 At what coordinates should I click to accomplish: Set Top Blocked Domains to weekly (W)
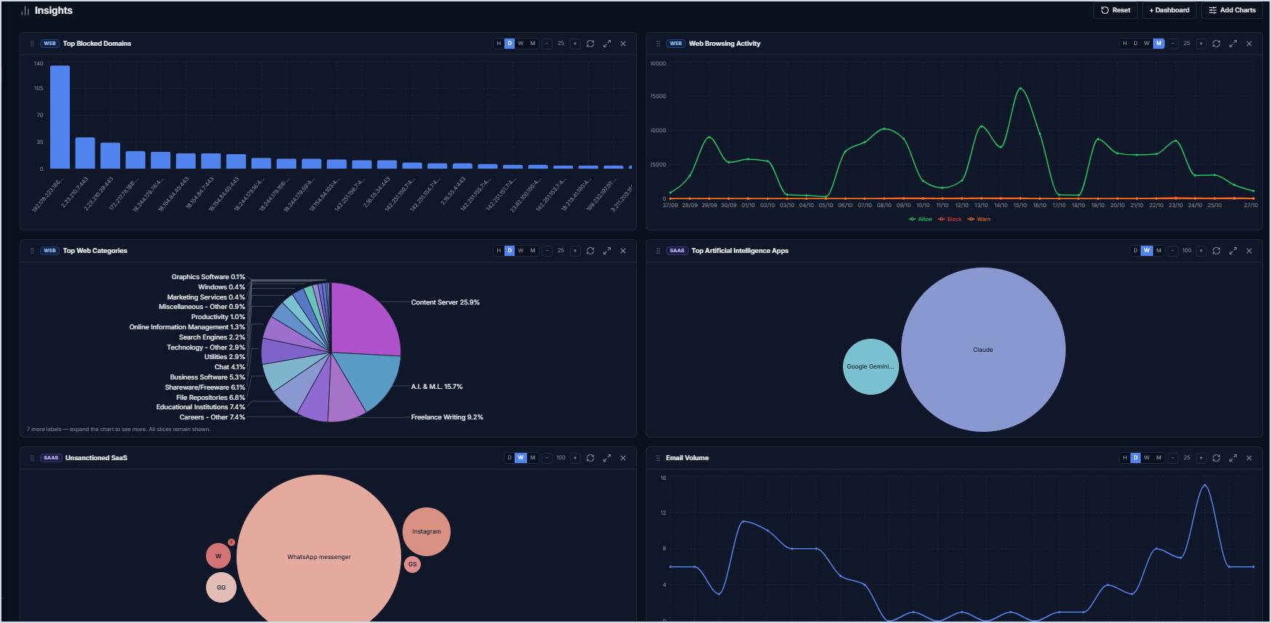point(521,44)
